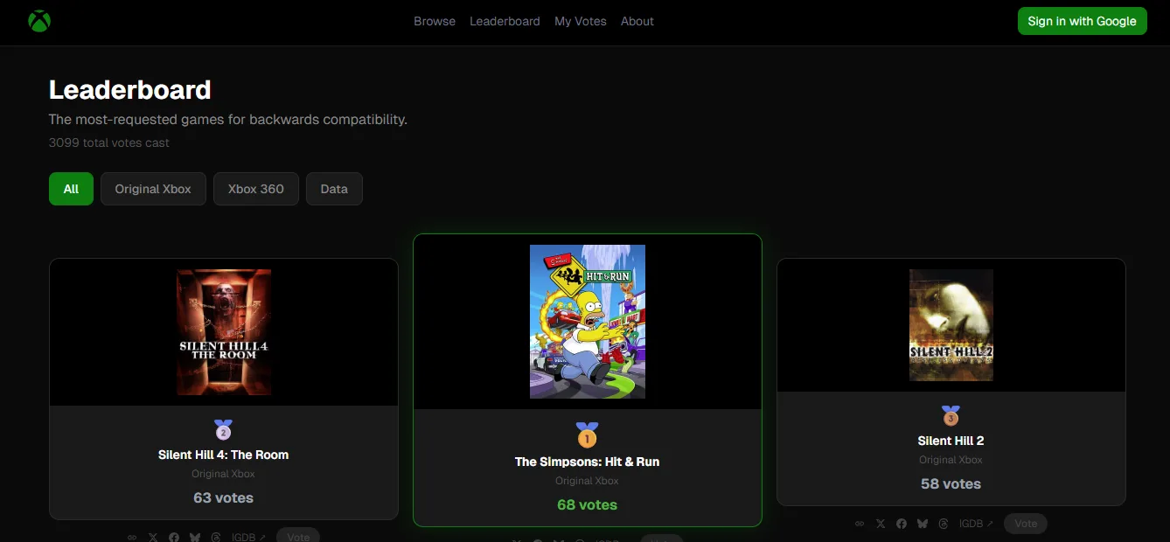
Task: Switch to the Data tab
Action: (334, 188)
